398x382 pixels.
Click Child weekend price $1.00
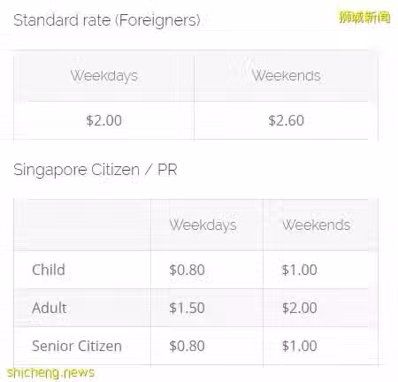(300, 270)
